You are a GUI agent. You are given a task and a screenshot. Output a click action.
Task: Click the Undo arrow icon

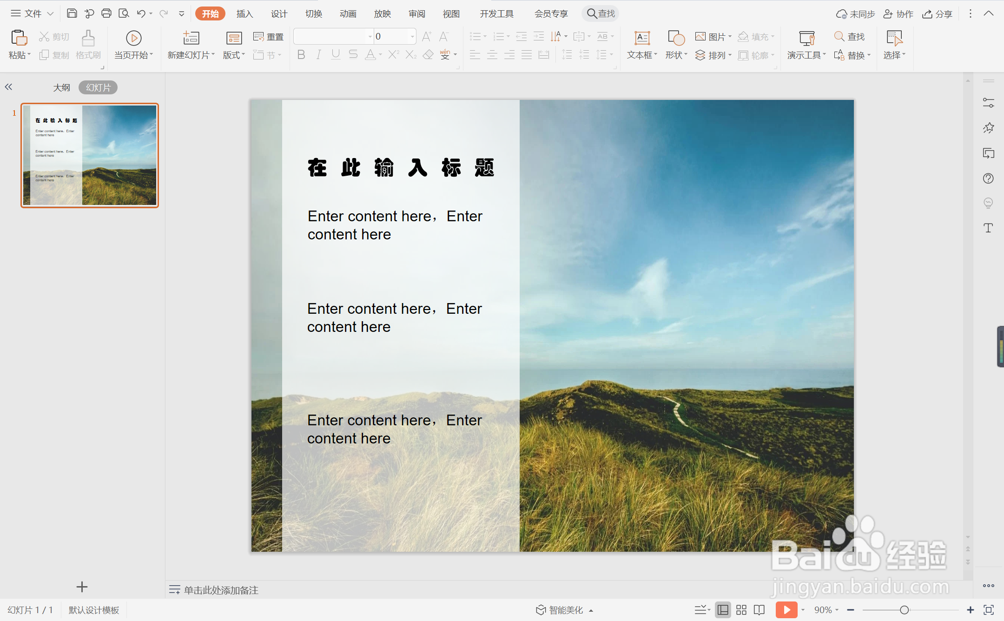[x=141, y=13]
